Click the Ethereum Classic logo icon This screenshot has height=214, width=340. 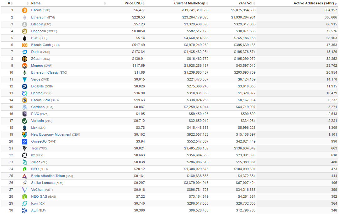[24, 73]
